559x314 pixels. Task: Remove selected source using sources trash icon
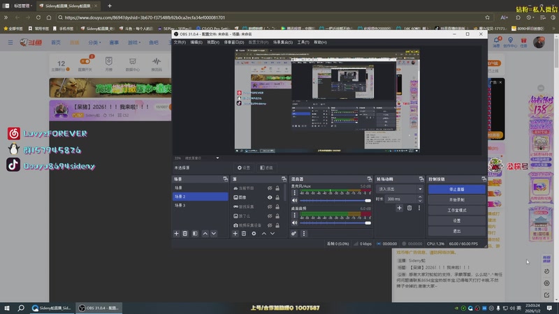click(244, 234)
